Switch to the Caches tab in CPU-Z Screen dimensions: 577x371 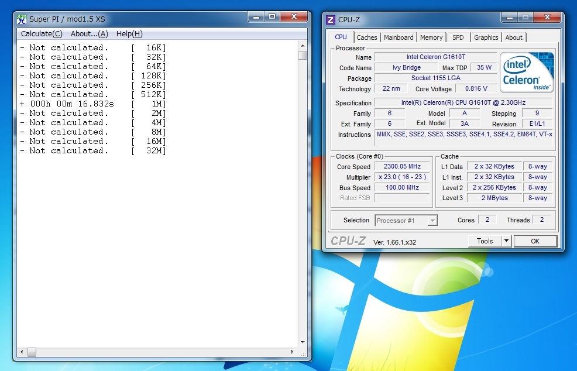point(367,37)
